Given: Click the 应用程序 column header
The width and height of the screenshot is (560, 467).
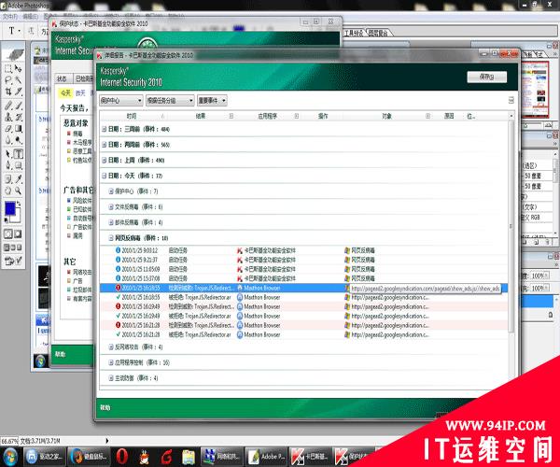Looking at the screenshot, I should click(268, 116).
